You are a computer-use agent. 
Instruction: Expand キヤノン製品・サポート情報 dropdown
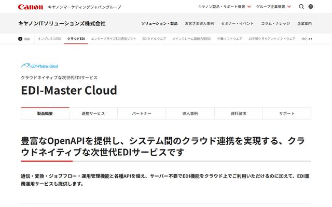225,7
